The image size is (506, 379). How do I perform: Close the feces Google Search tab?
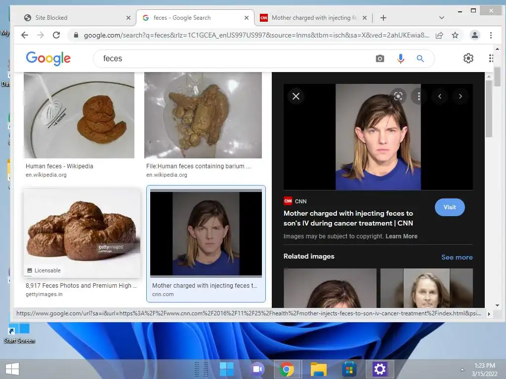click(x=247, y=18)
